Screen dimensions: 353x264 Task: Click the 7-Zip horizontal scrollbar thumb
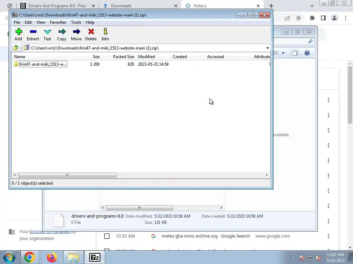(x=67, y=175)
